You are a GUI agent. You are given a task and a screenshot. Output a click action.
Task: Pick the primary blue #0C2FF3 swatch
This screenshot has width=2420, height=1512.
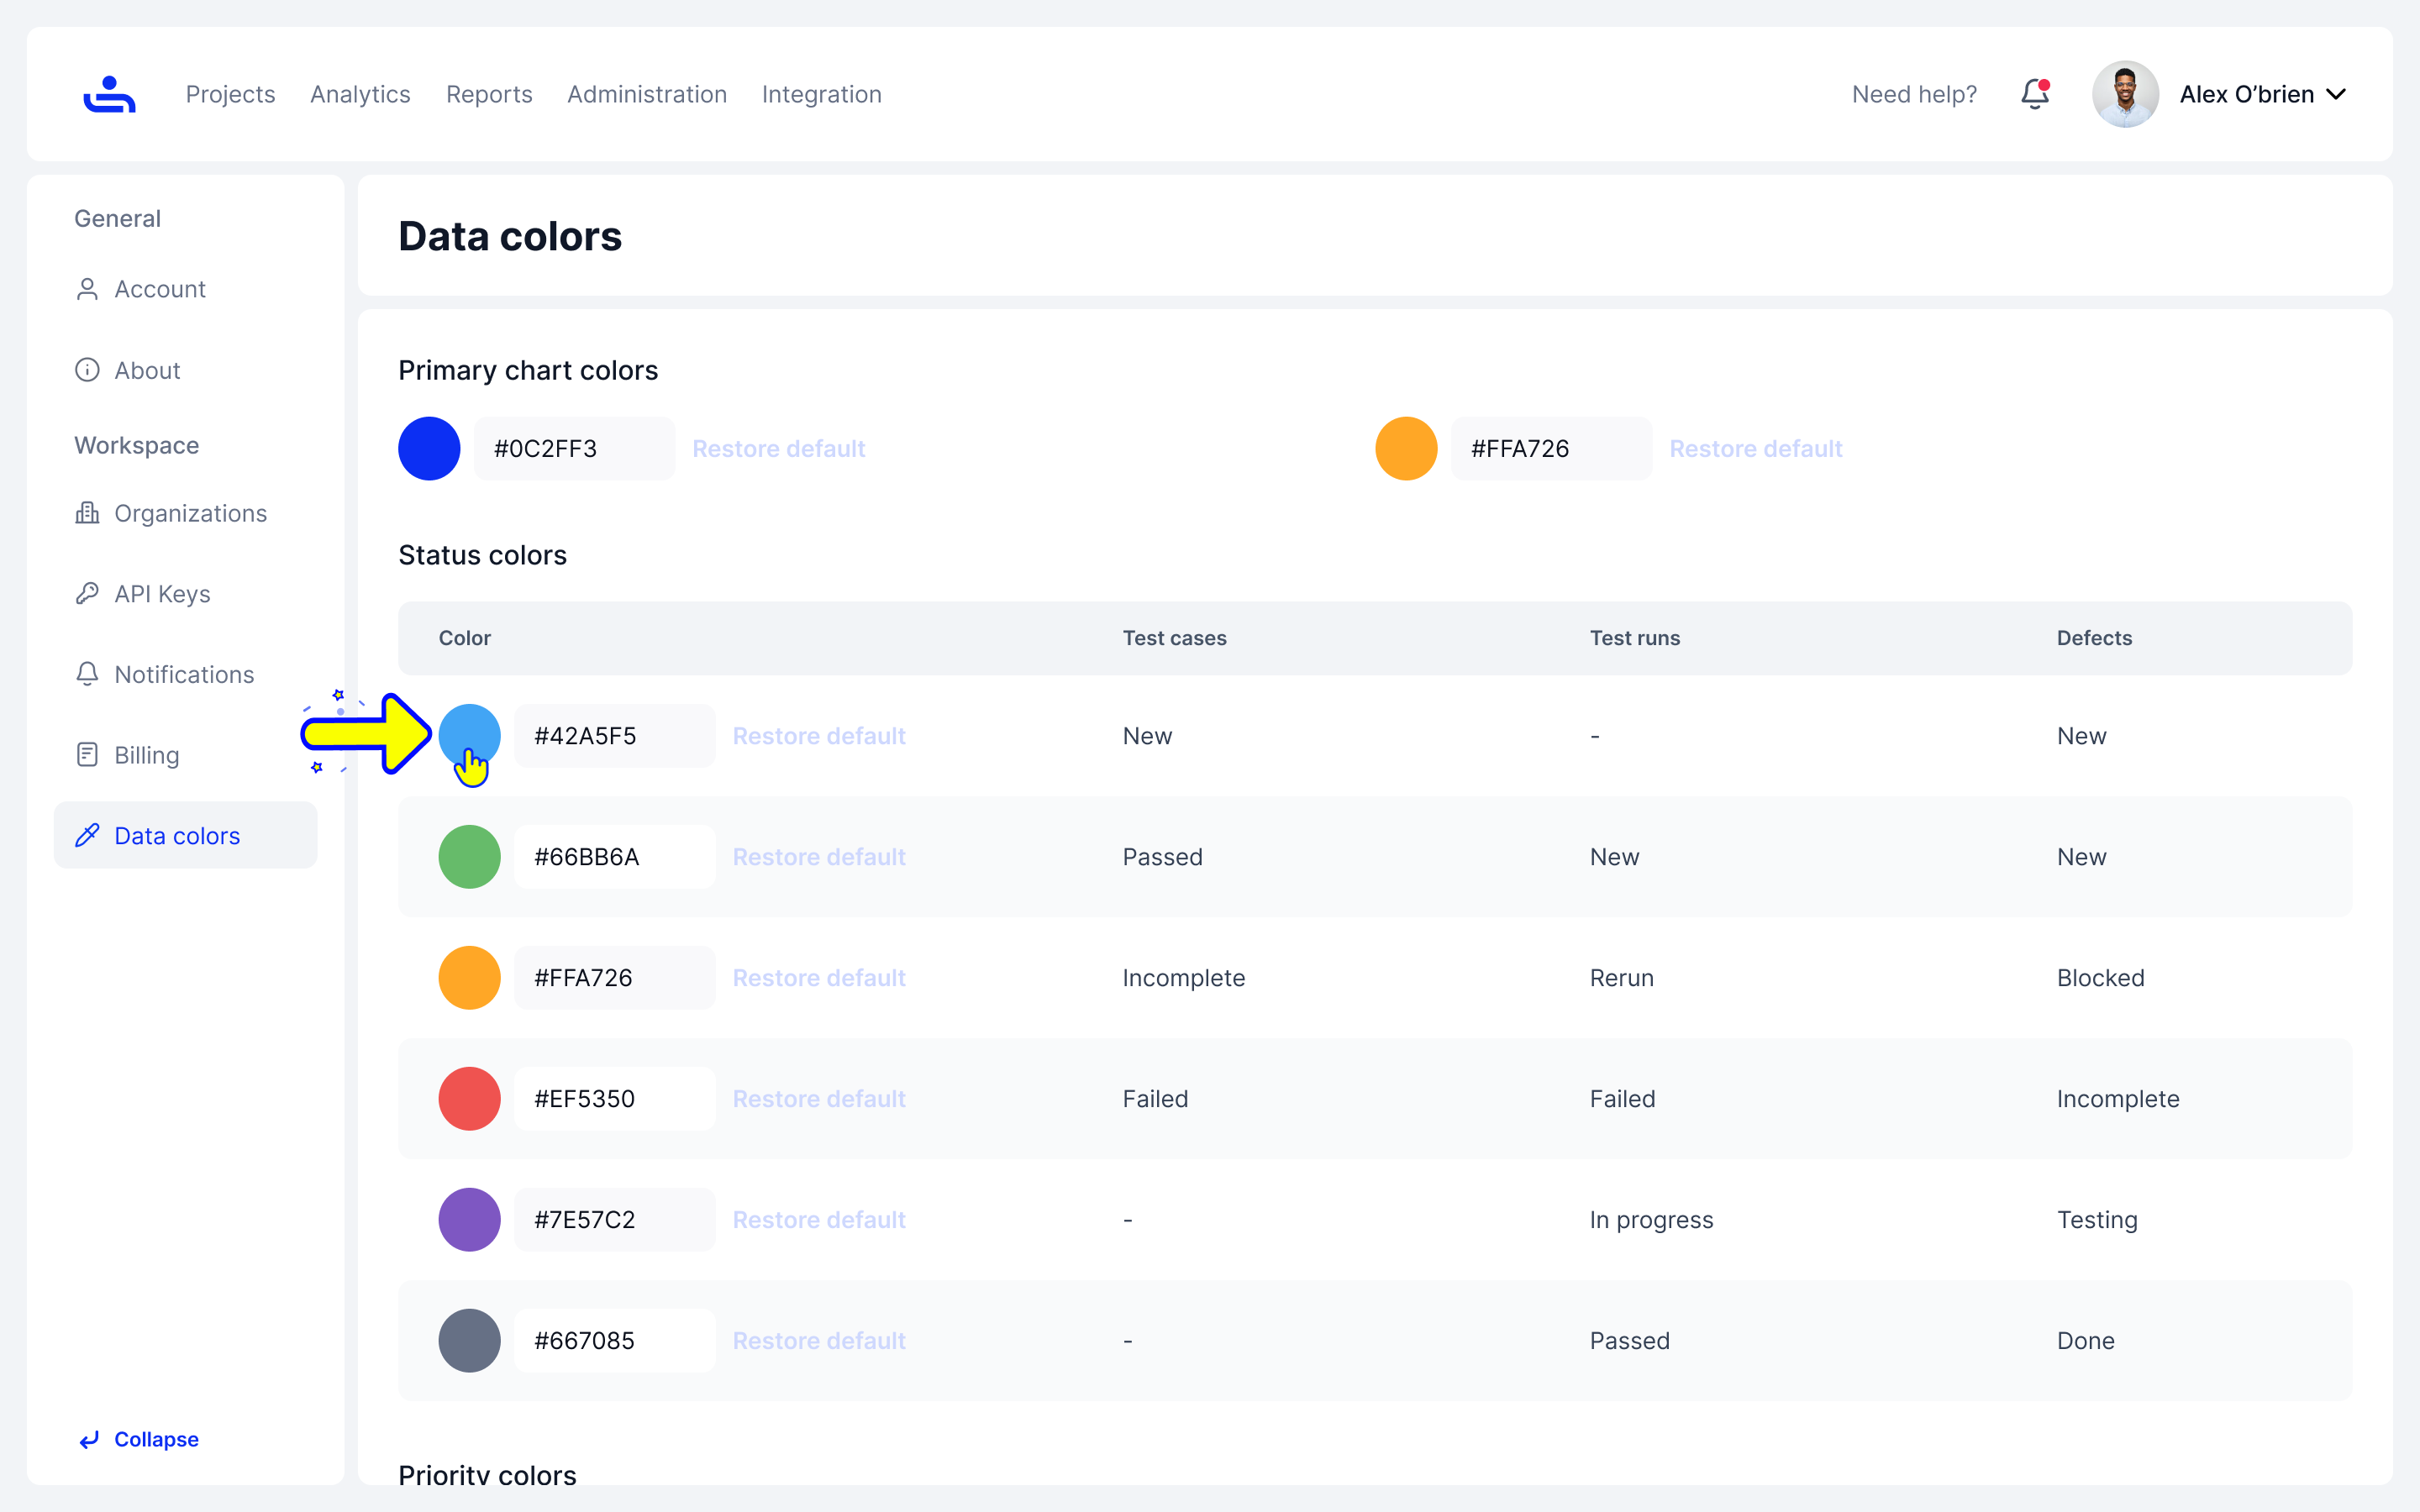429,449
